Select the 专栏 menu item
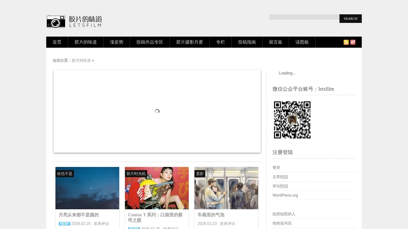This screenshot has width=408, height=229. pos(221,42)
